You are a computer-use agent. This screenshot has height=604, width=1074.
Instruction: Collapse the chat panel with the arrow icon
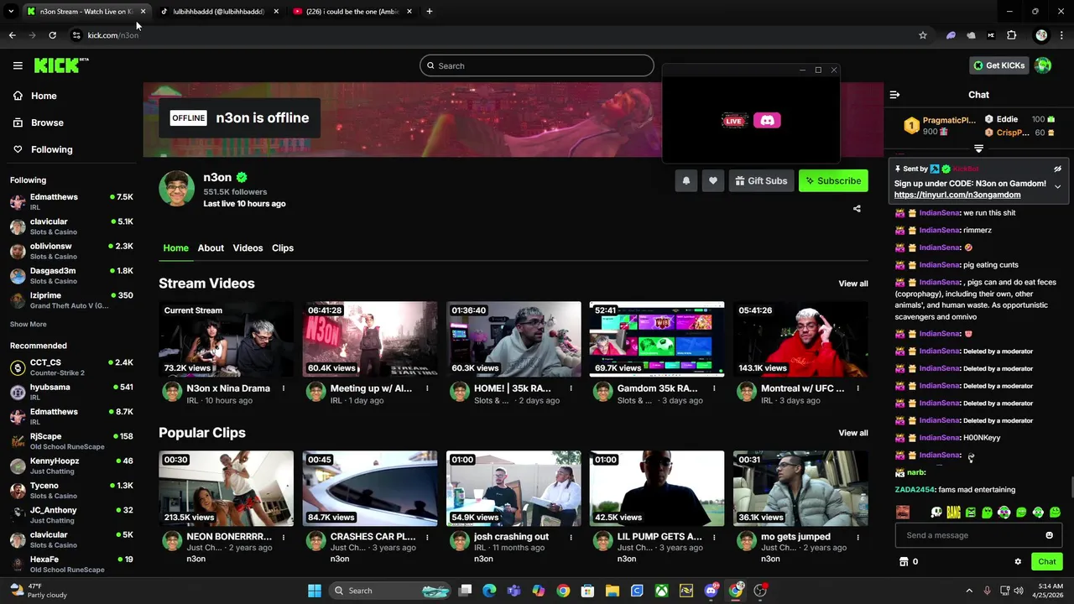coord(894,95)
